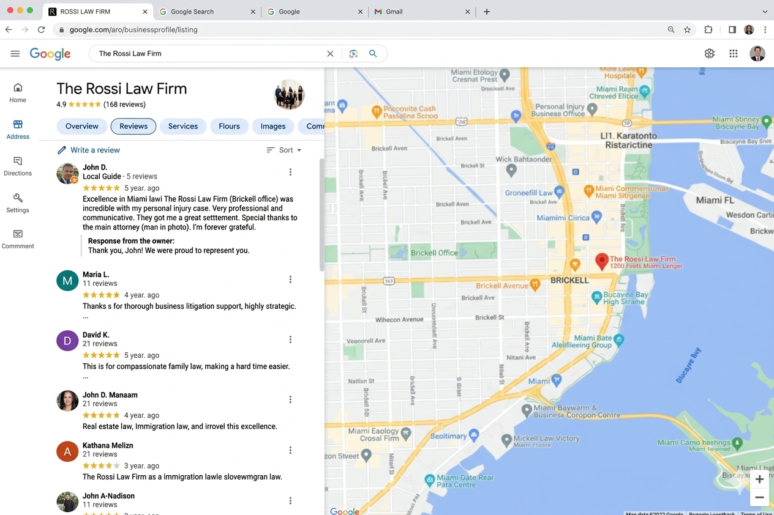
Task: Switch to the Gmail browser tab
Action: click(x=423, y=12)
